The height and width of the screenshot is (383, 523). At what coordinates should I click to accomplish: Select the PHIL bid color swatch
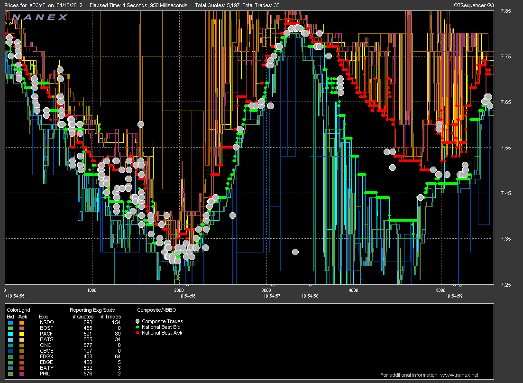10,374
